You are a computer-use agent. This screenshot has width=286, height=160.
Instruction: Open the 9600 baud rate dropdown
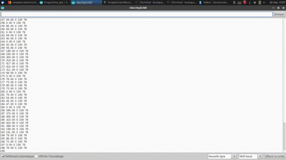pos(250,156)
